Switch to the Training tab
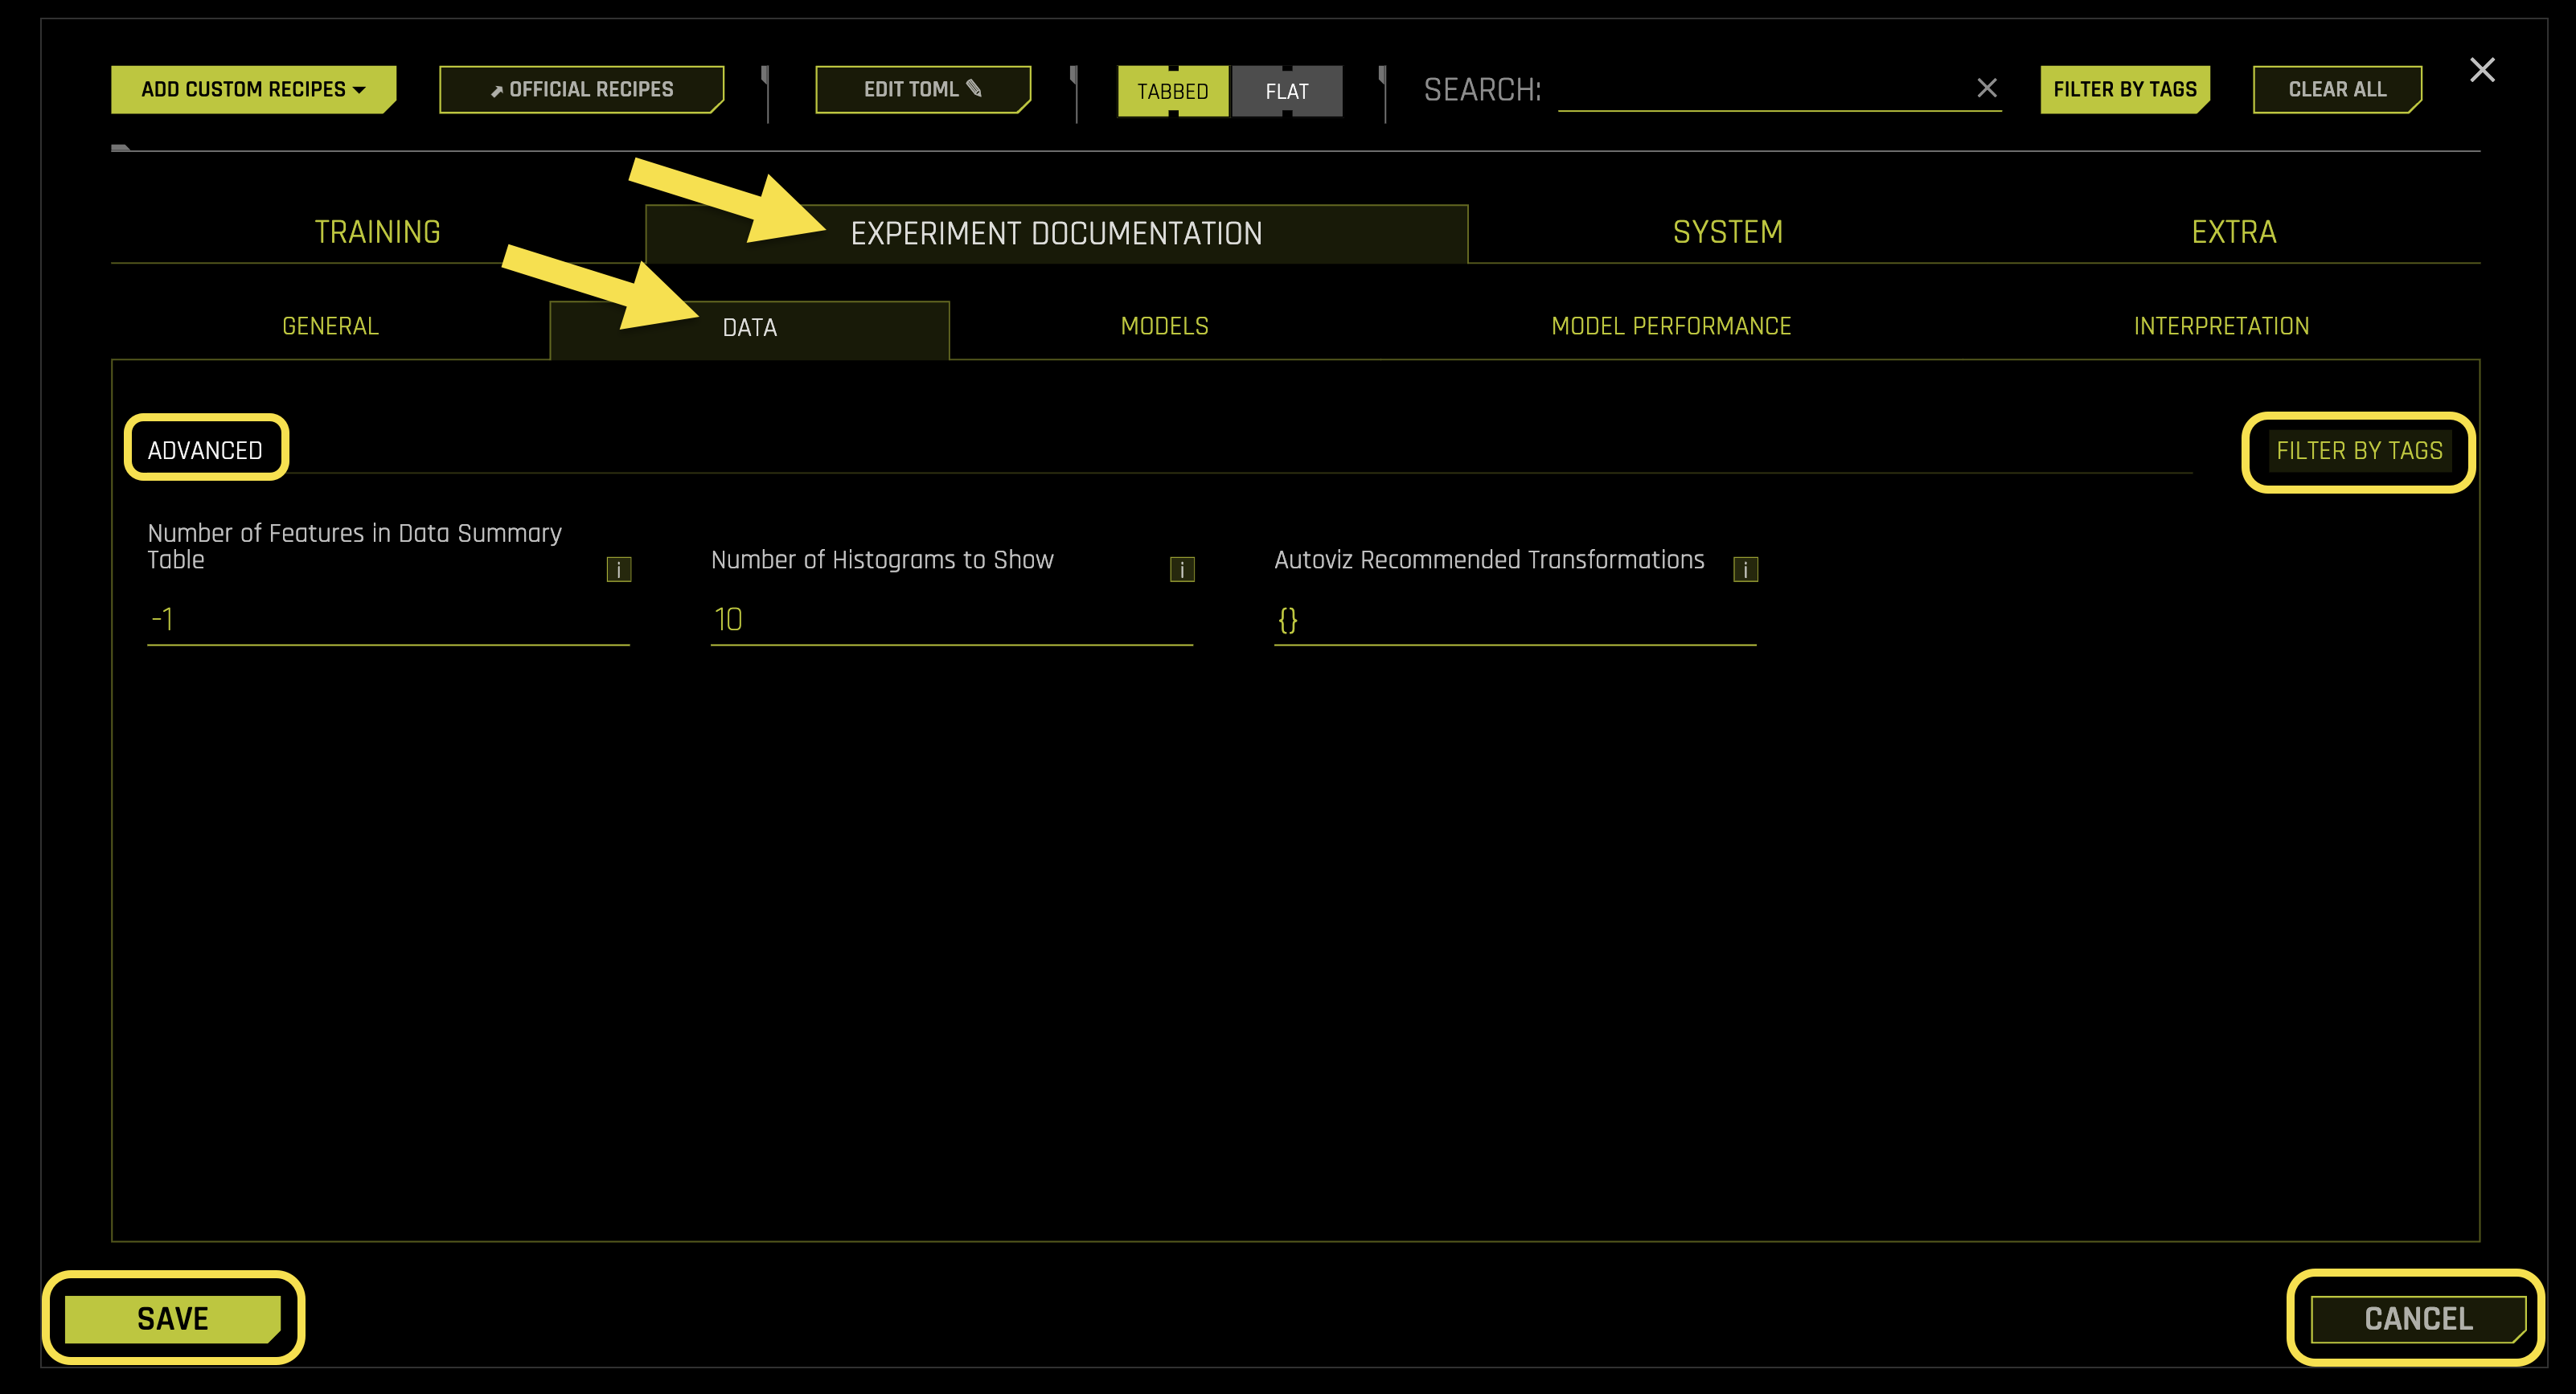Screen dimensions: 2576x1394 377,231
